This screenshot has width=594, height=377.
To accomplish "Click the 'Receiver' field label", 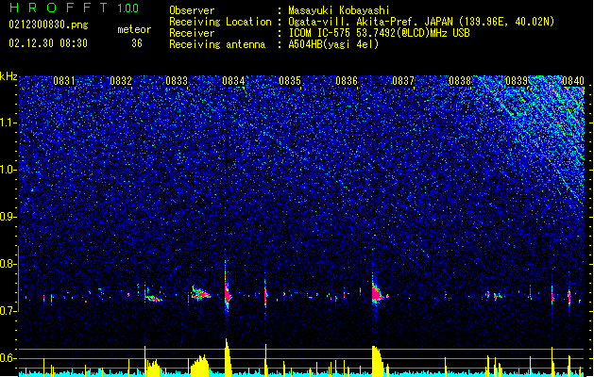I will point(192,33).
